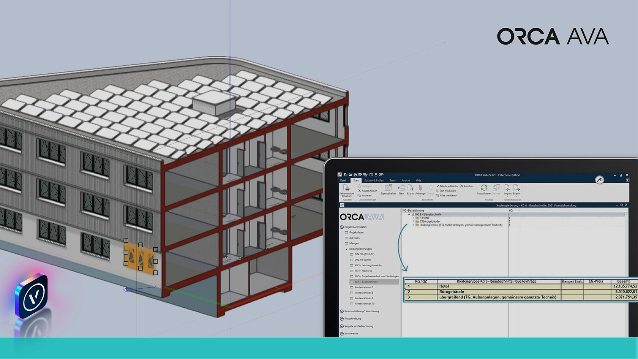Expand the Ausschreibung section

(342, 319)
